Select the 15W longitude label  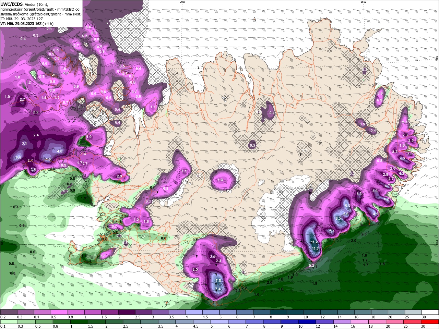click(x=363, y=2)
